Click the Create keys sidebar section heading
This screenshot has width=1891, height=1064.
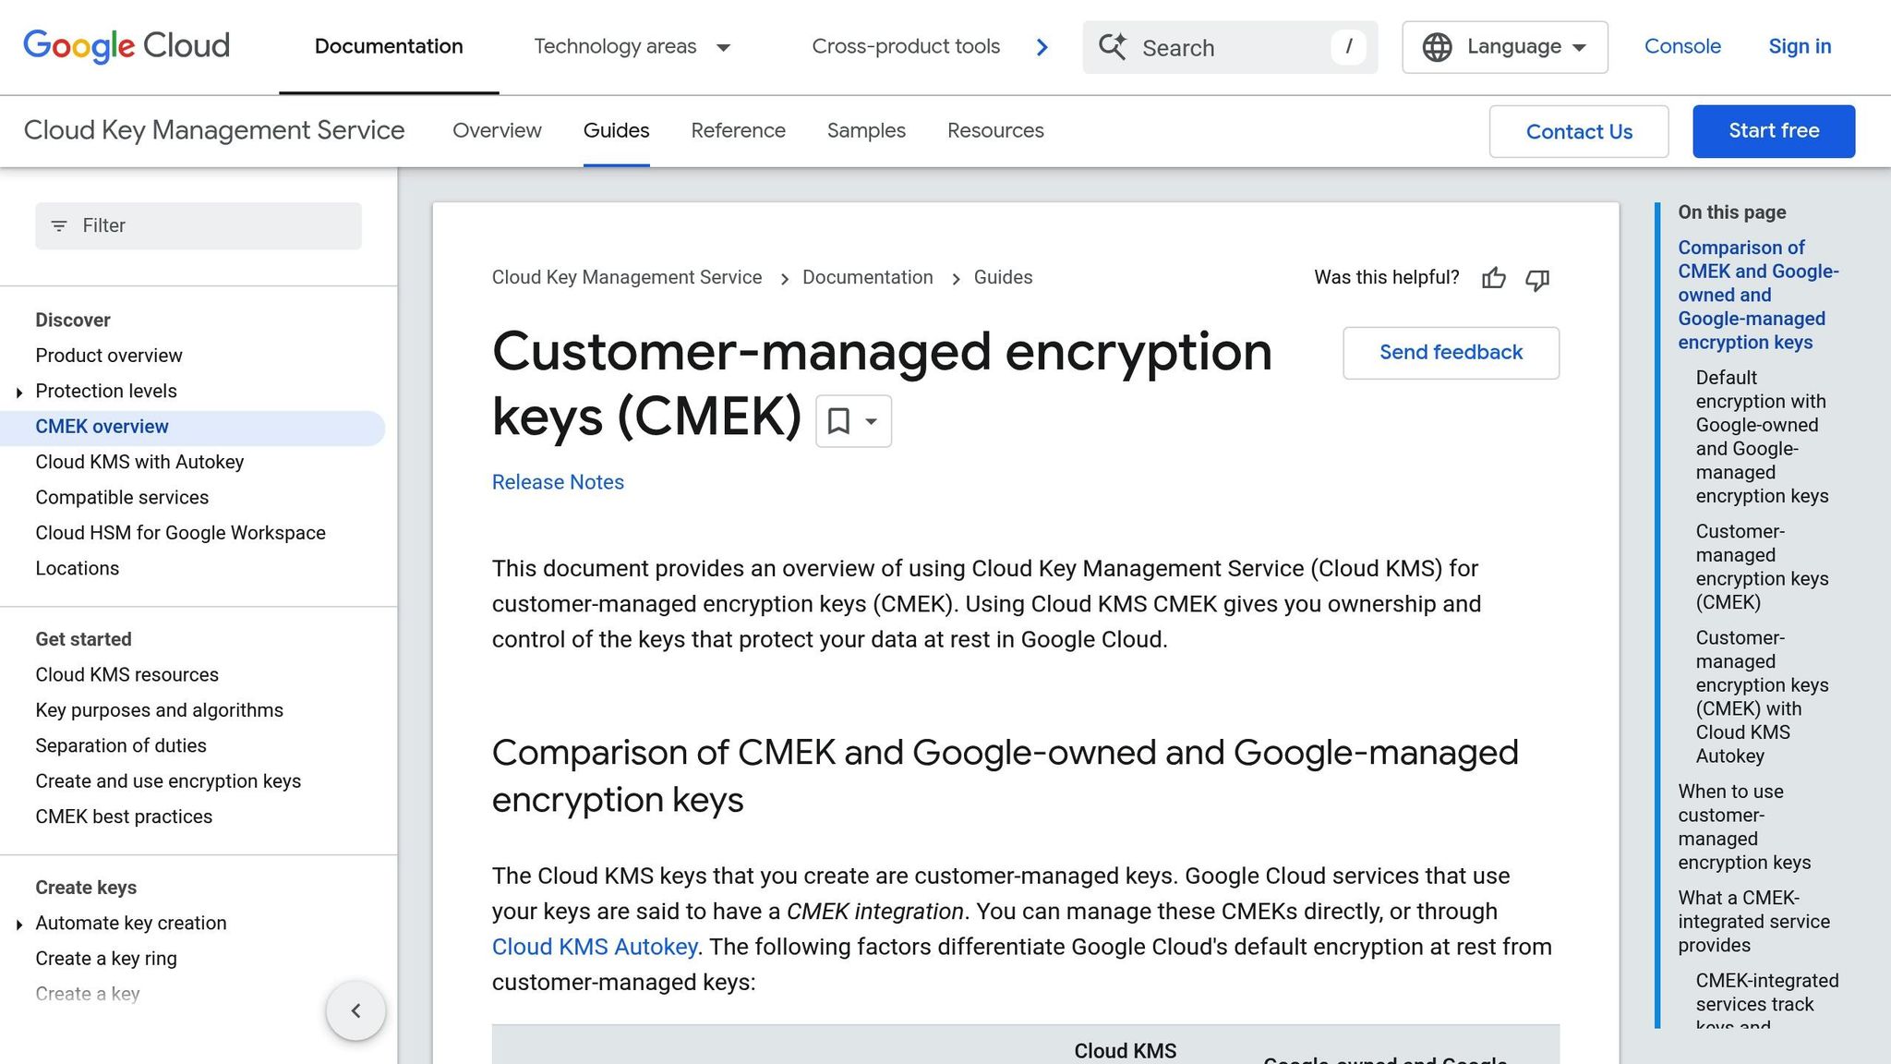click(86, 888)
